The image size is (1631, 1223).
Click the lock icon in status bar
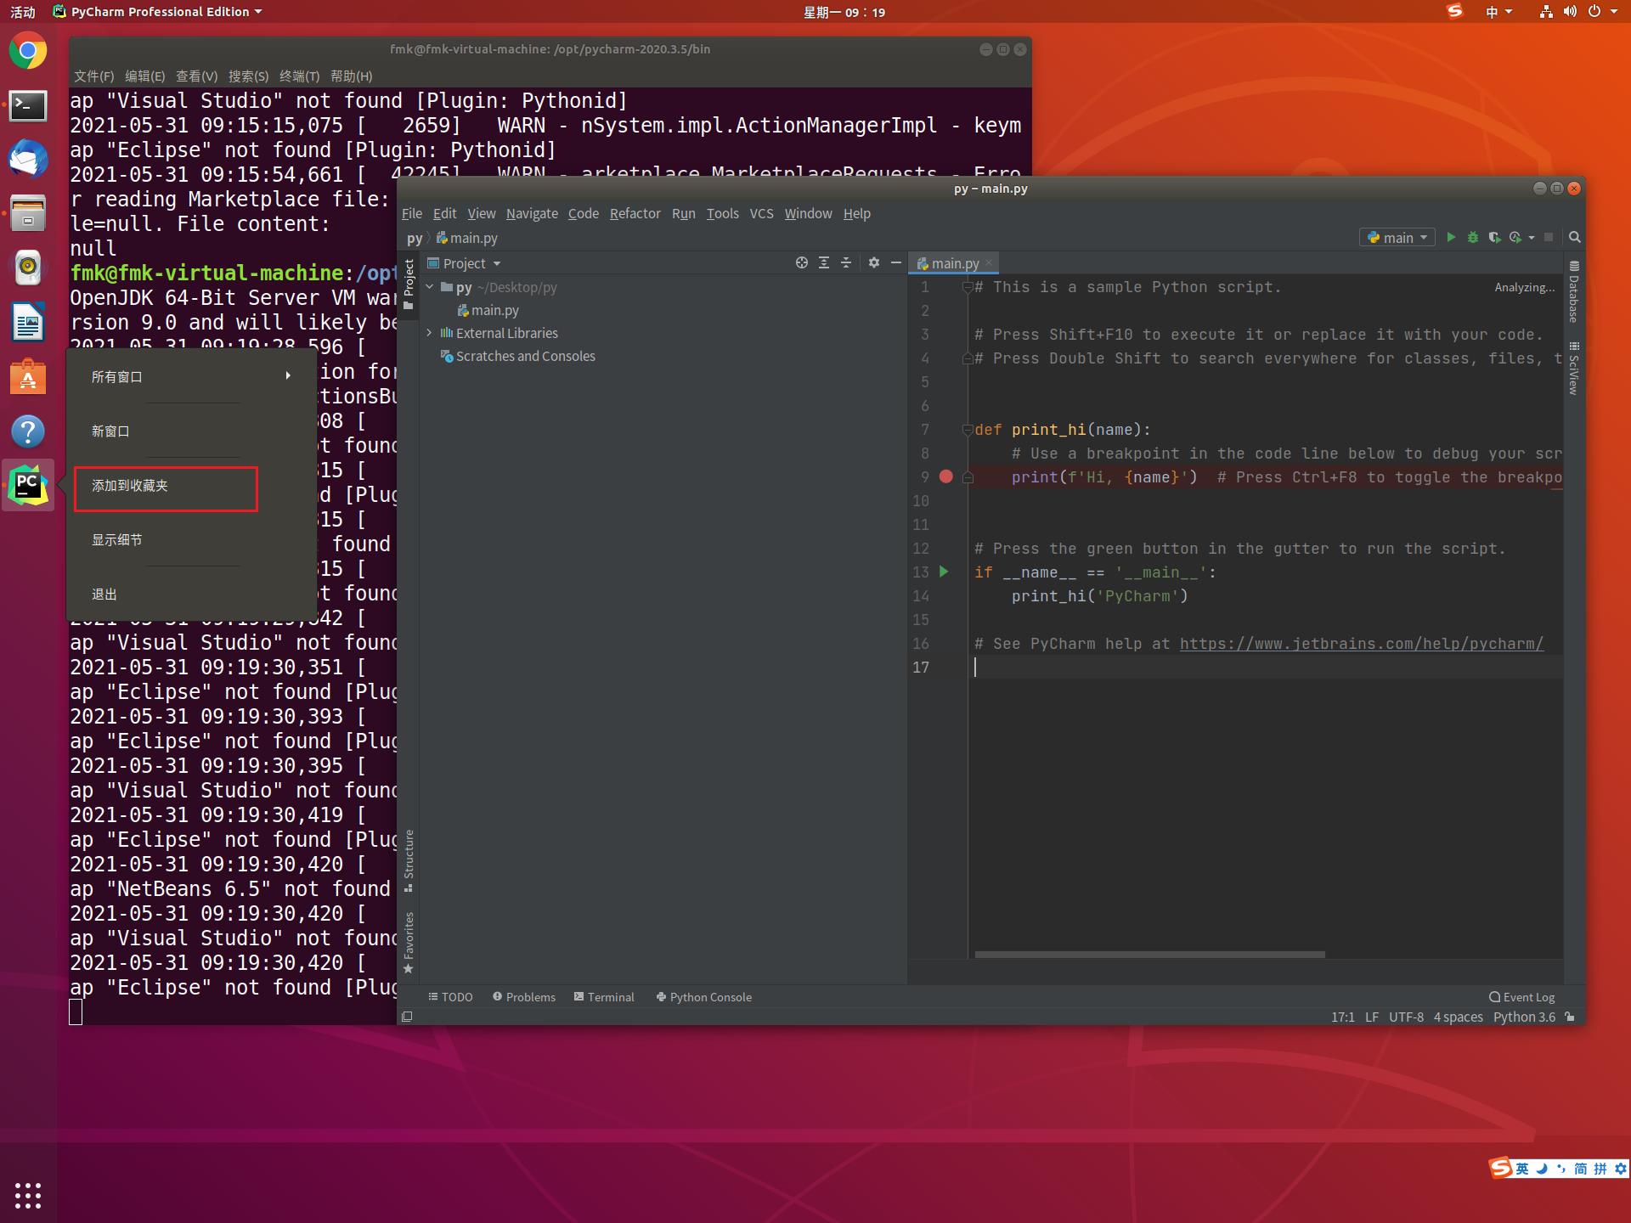pyautogui.click(x=1570, y=1017)
